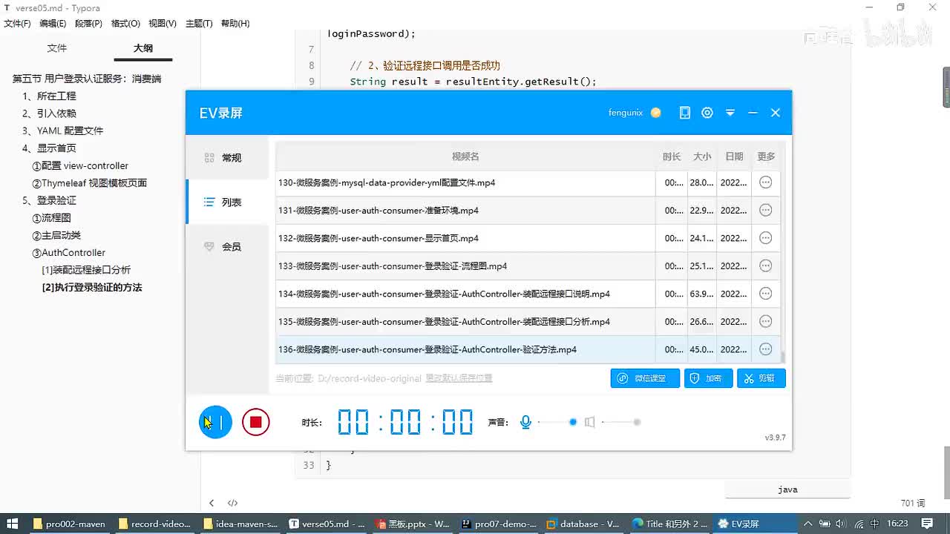This screenshot has height=534, width=950.
Task: Click the 大小 column header
Action: click(702, 156)
